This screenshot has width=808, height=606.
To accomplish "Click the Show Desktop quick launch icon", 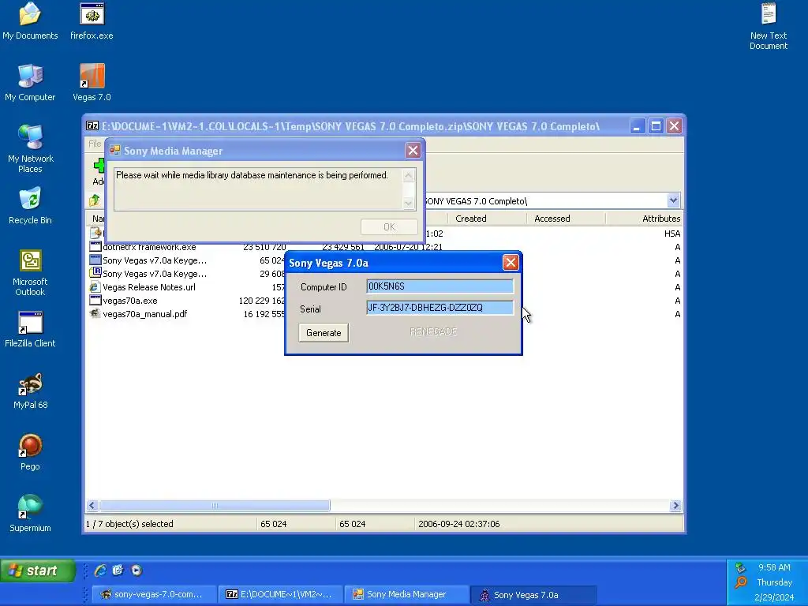I will 118,570.
